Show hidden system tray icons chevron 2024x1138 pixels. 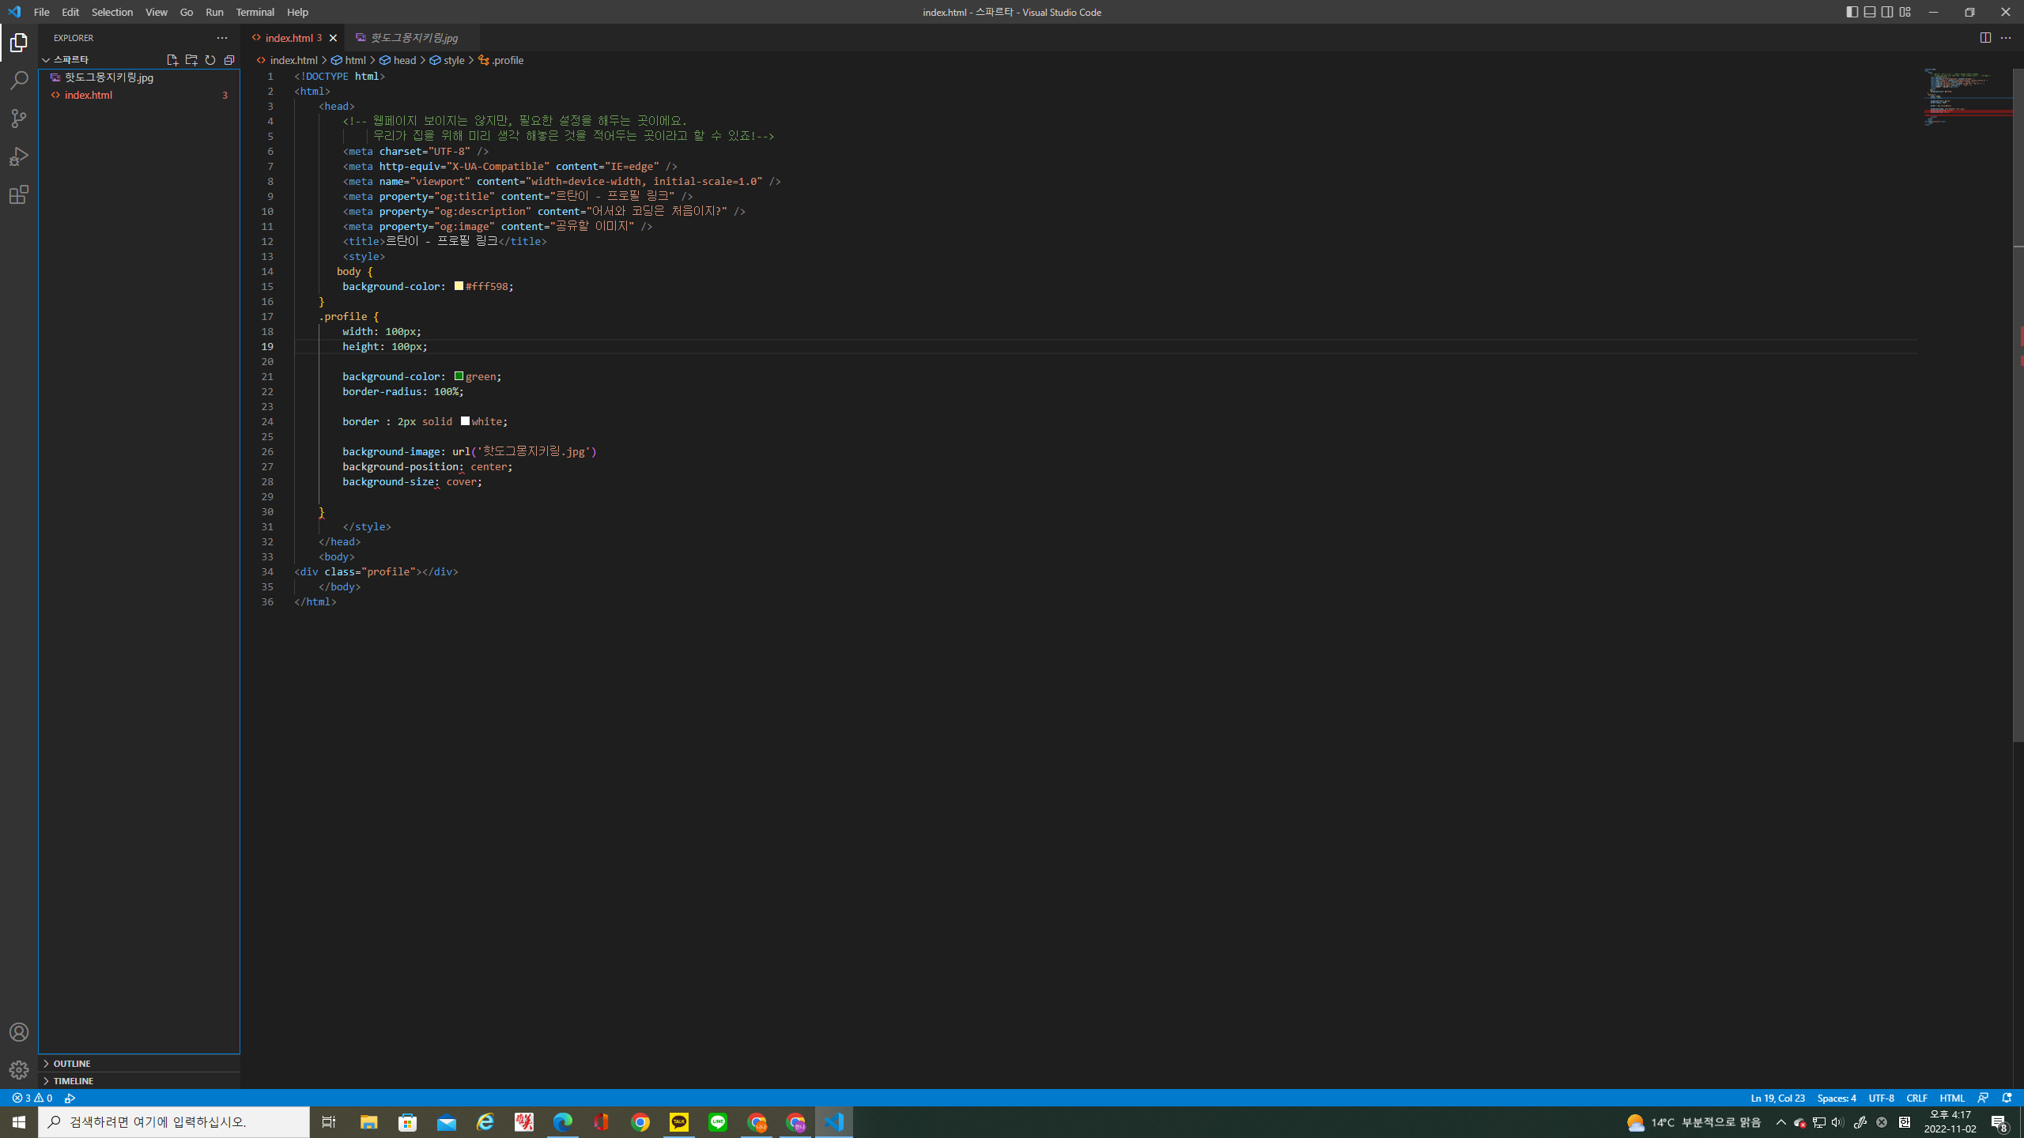point(1781,1122)
